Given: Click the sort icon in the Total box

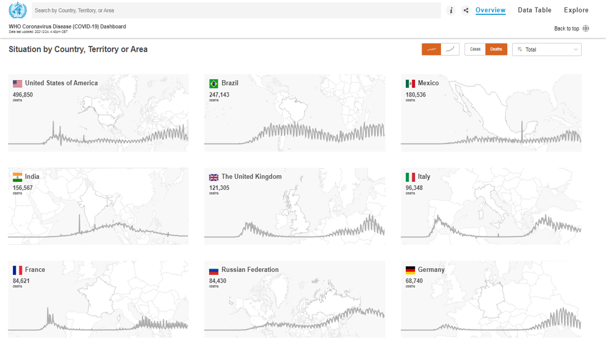Looking at the screenshot, I should tap(520, 49).
